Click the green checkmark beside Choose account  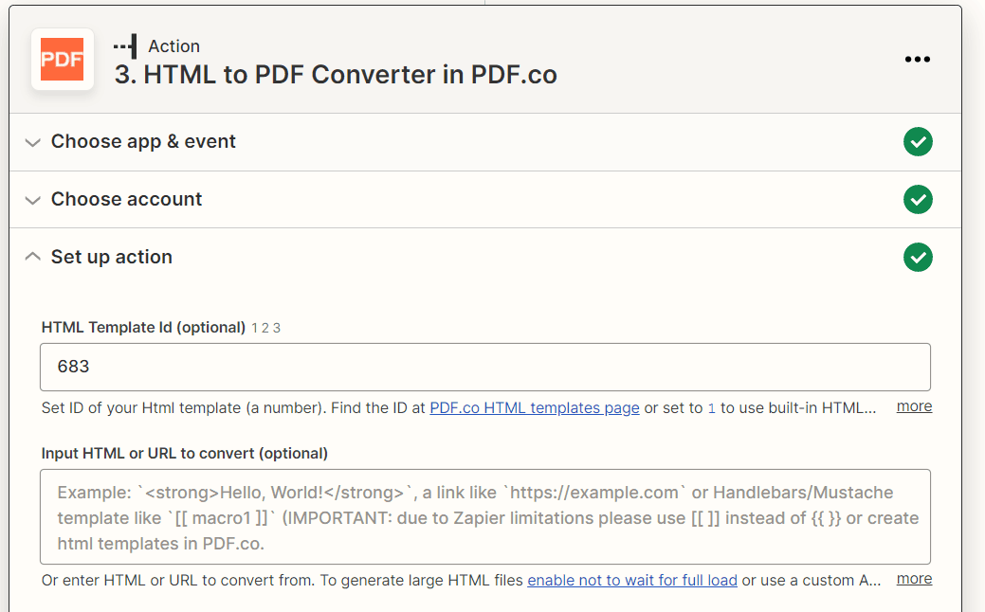[x=918, y=200]
